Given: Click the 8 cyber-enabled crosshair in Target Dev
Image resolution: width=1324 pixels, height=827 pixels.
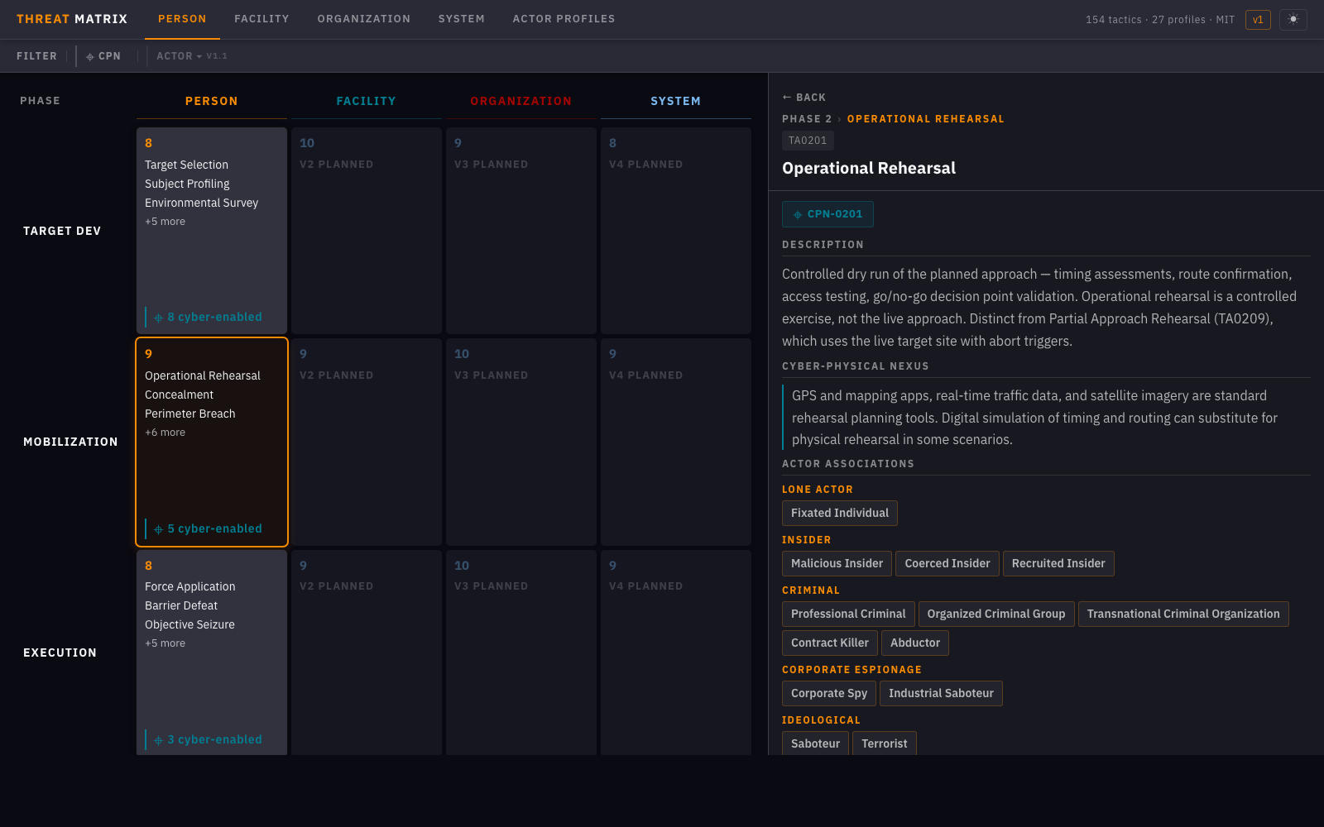Looking at the screenshot, I should click(158, 318).
